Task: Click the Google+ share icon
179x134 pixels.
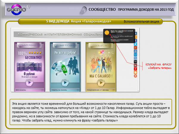Action: [x=136, y=48]
